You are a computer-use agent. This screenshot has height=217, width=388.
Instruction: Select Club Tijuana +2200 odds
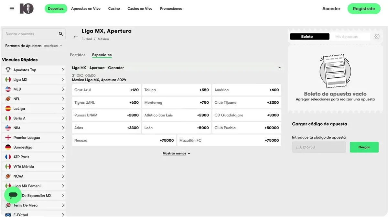(x=247, y=103)
